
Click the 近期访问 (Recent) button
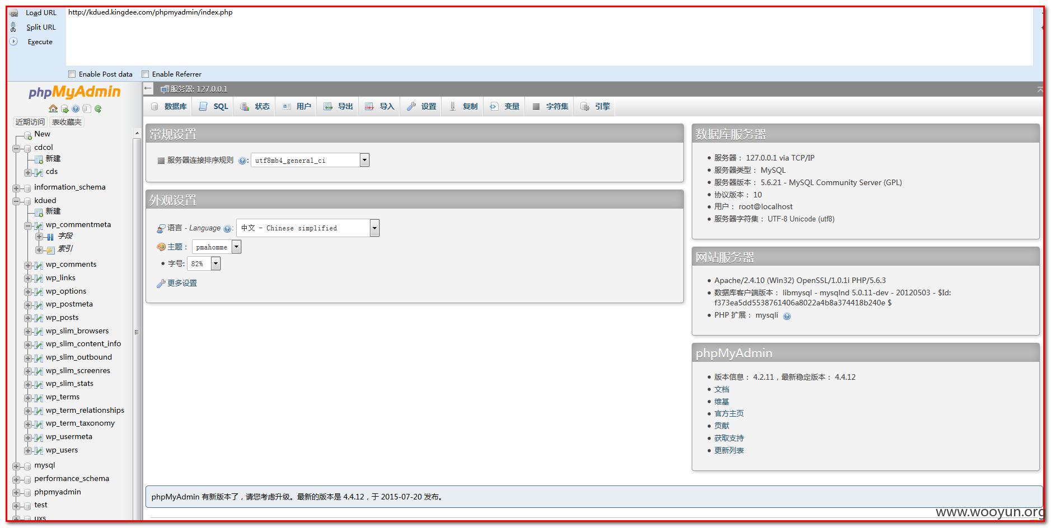[x=30, y=122]
